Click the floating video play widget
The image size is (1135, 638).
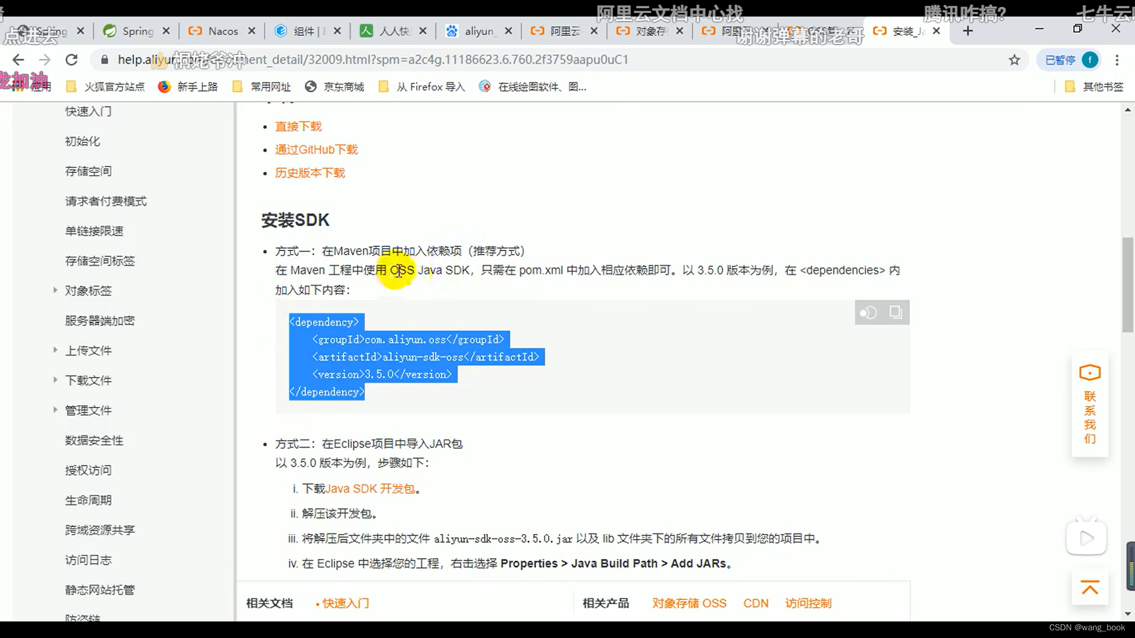pos(1087,538)
